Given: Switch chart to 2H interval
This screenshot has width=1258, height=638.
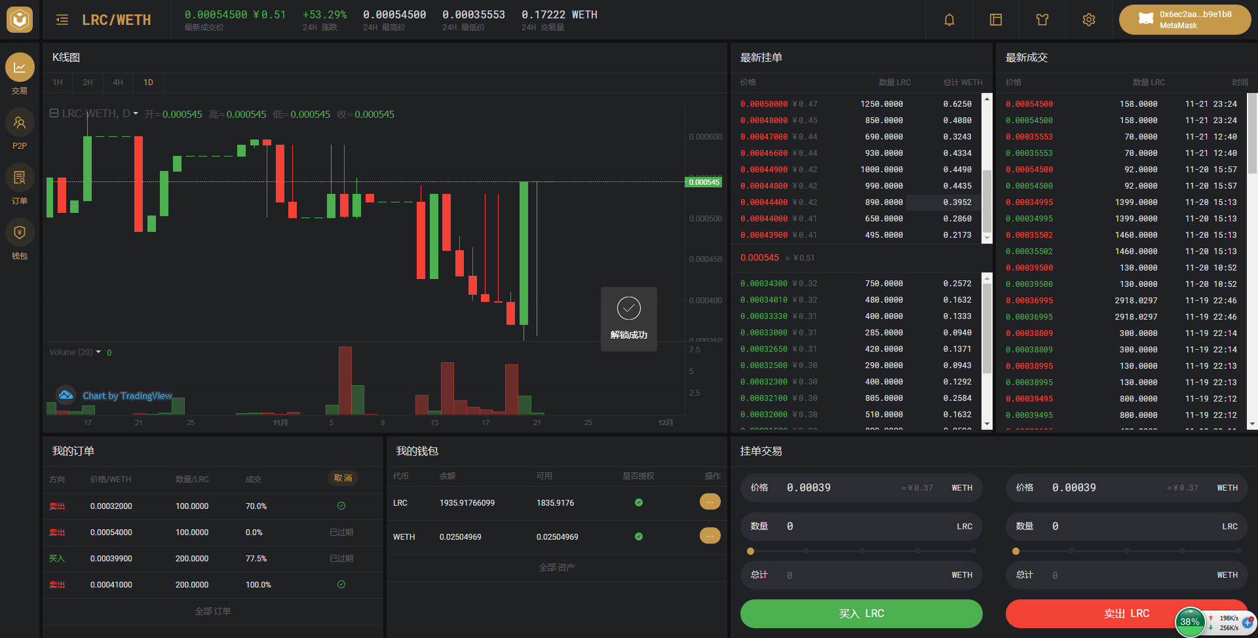Looking at the screenshot, I should pyautogui.click(x=88, y=83).
